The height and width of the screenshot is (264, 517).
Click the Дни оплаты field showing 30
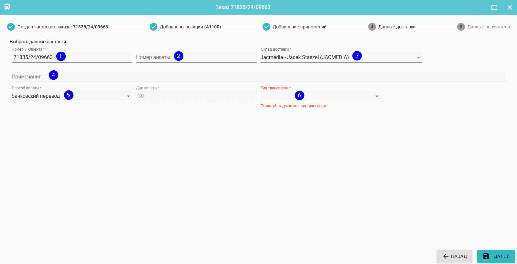pos(196,96)
